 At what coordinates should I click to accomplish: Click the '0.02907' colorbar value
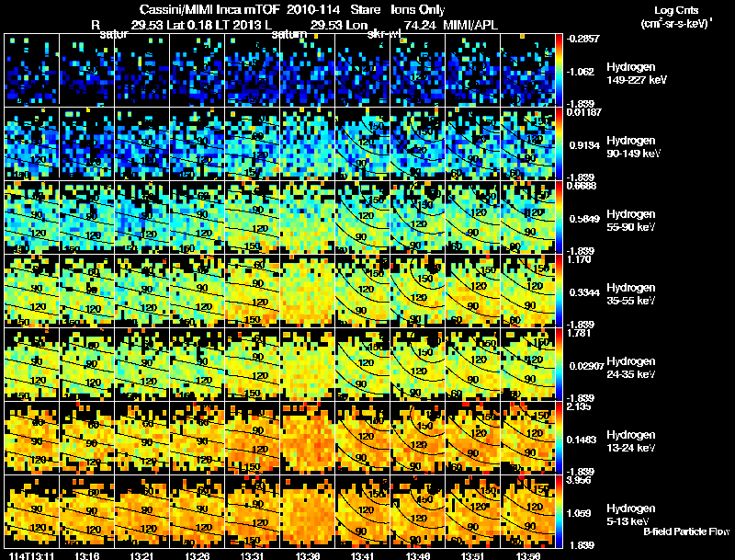(x=586, y=366)
